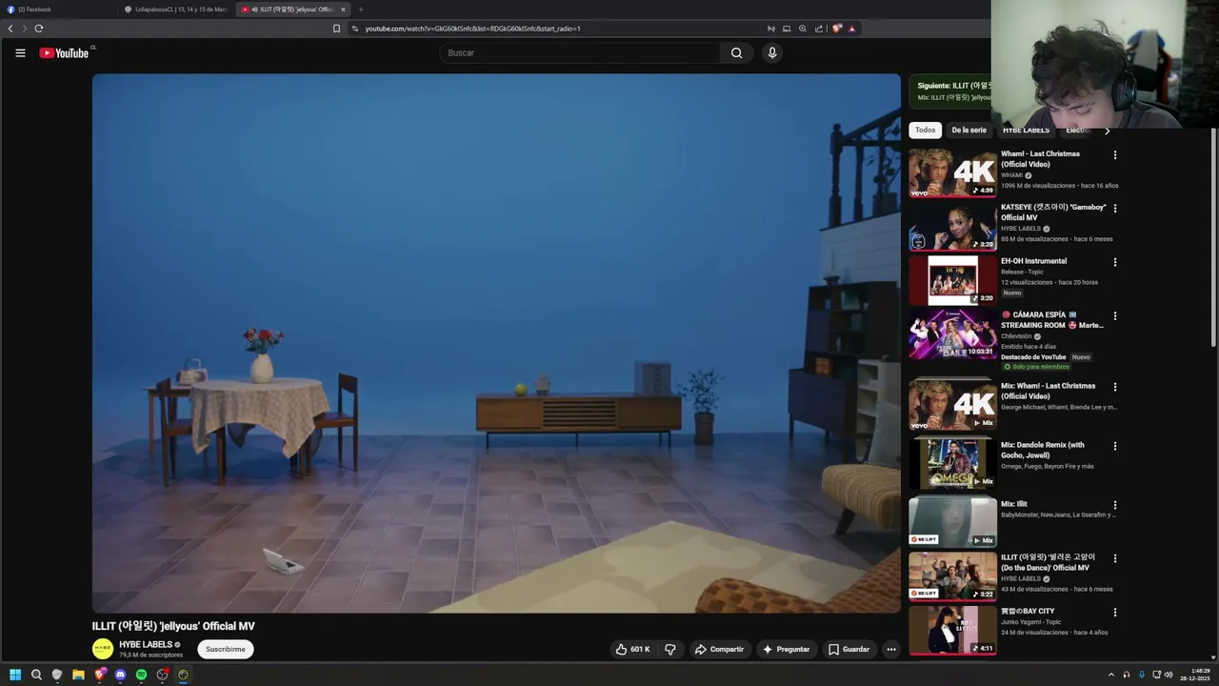Open options for EH-OH Instrumental video
Image resolution: width=1219 pixels, height=686 pixels.
(x=1115, y=262)
